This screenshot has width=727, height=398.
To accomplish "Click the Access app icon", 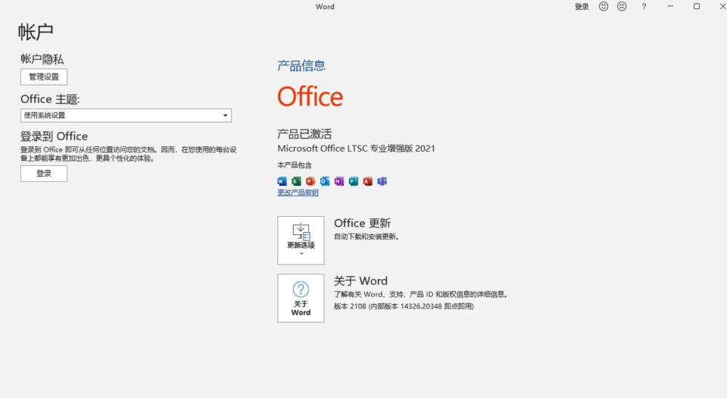I will (x=368, y=181).
